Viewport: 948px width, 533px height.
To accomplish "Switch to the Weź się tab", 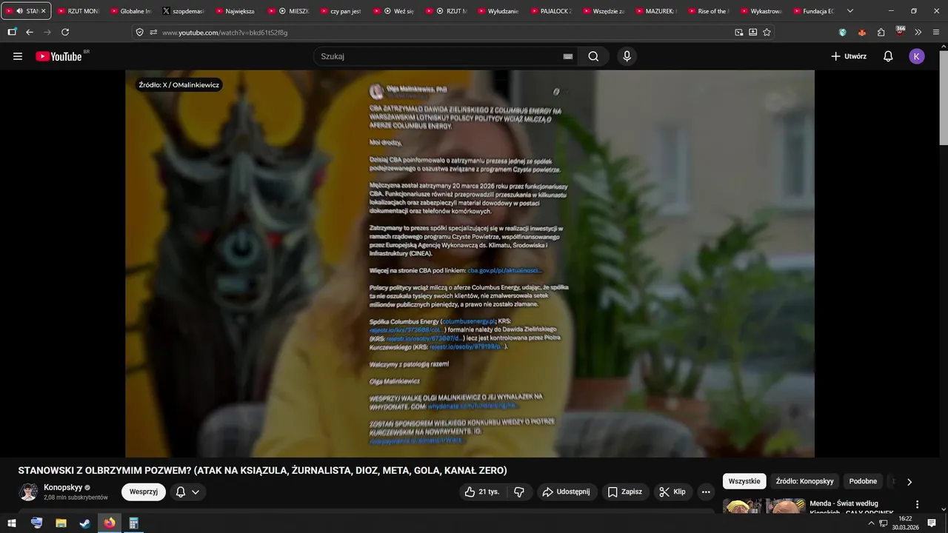I will pos(393,11).
